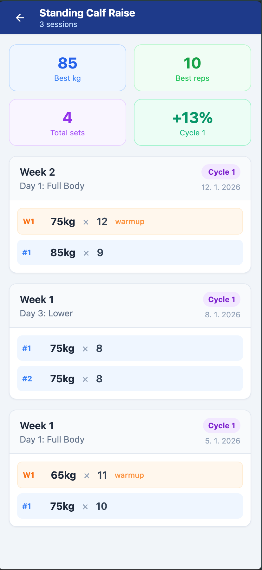This screenshot has height=570, width=262.
Task: Click the Cycle 1 badge on Week 1 Lower
Action: 221,299
